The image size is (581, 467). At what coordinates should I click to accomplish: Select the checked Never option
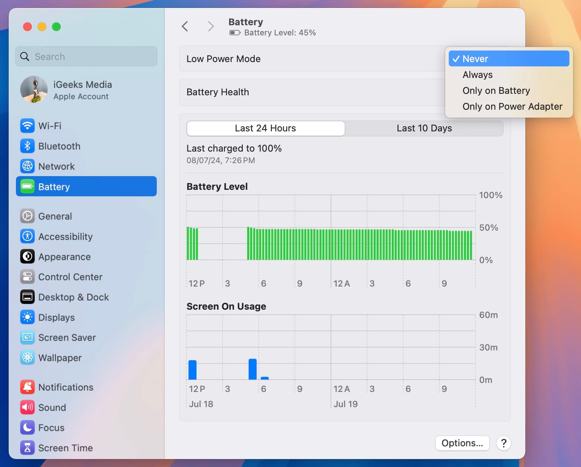pyautogui.click(x=508, y=59)
